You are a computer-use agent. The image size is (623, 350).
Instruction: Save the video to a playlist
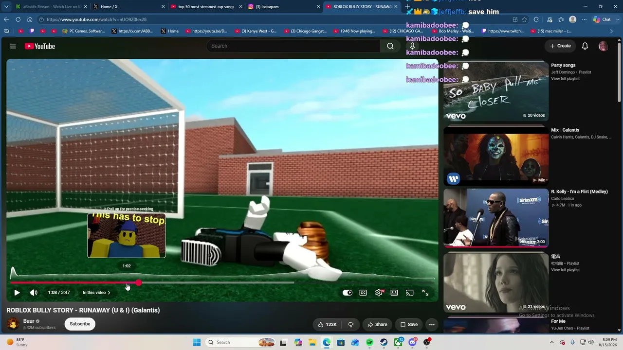click(409, 324)
